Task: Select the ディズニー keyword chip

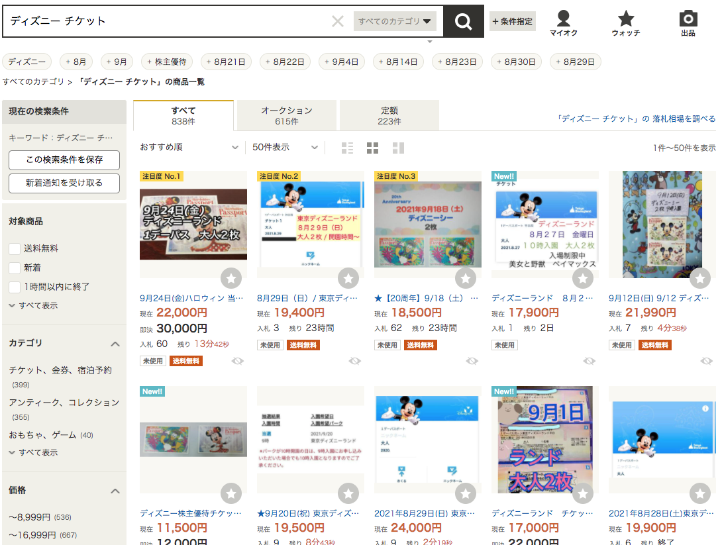Action: point(27,62)
